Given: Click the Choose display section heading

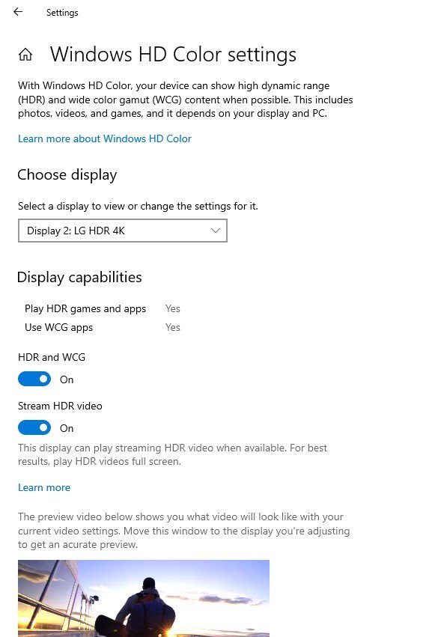Looking at the screenshot, I should click(67, 174).
